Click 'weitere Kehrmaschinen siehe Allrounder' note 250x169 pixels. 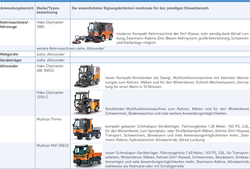(71, 48)
